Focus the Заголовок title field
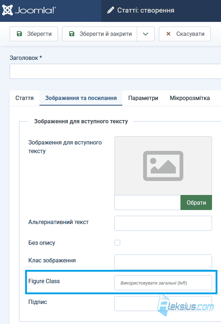Image resolution: width=221 pixels, height=324 pixels. click(x=115, y=71)
